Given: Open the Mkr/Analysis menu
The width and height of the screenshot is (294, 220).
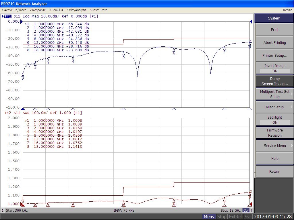Looking at the screenshot, I should (76, 10).
